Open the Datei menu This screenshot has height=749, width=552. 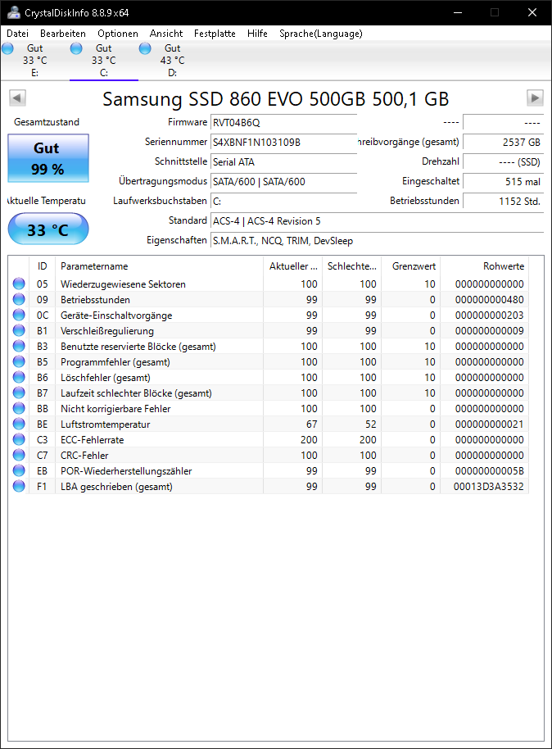point(18,34)
